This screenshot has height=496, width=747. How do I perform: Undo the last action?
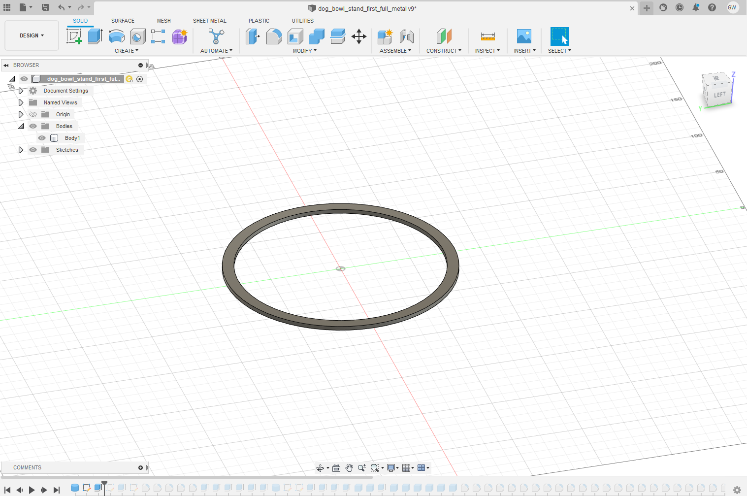[x=61, y=7]
